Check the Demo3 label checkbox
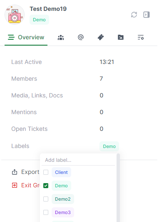The width and height of the screenshot is (164, 222). pyautogui.click(x=46, y=212)
